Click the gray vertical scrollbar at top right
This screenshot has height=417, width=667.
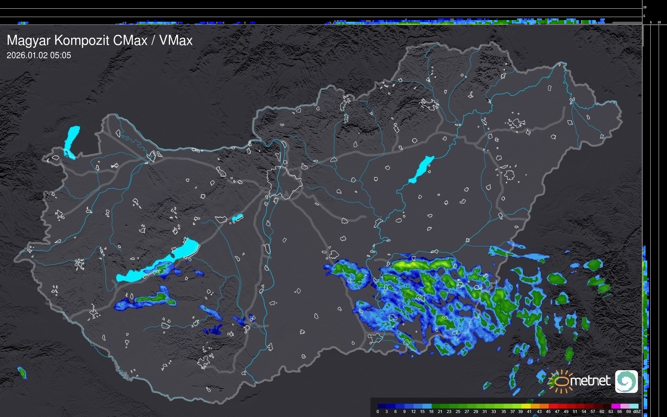pyautogui.click(x=643, y=35)
